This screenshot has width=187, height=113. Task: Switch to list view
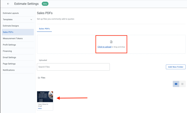182,84
